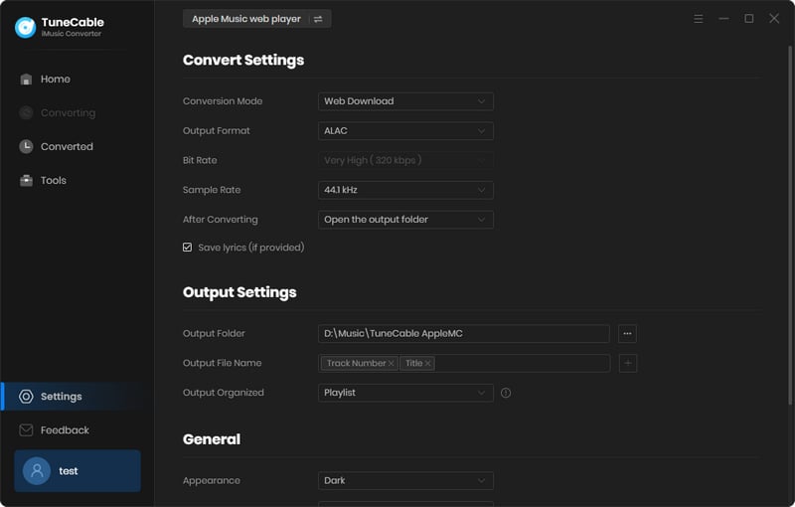Select Converting in the sidebar
The width and height of the screenshot is (795, 507).
point(78,112)
